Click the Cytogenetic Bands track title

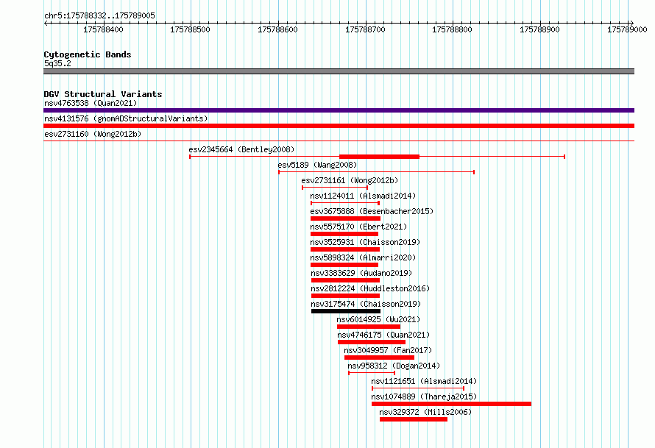[88, 54]
